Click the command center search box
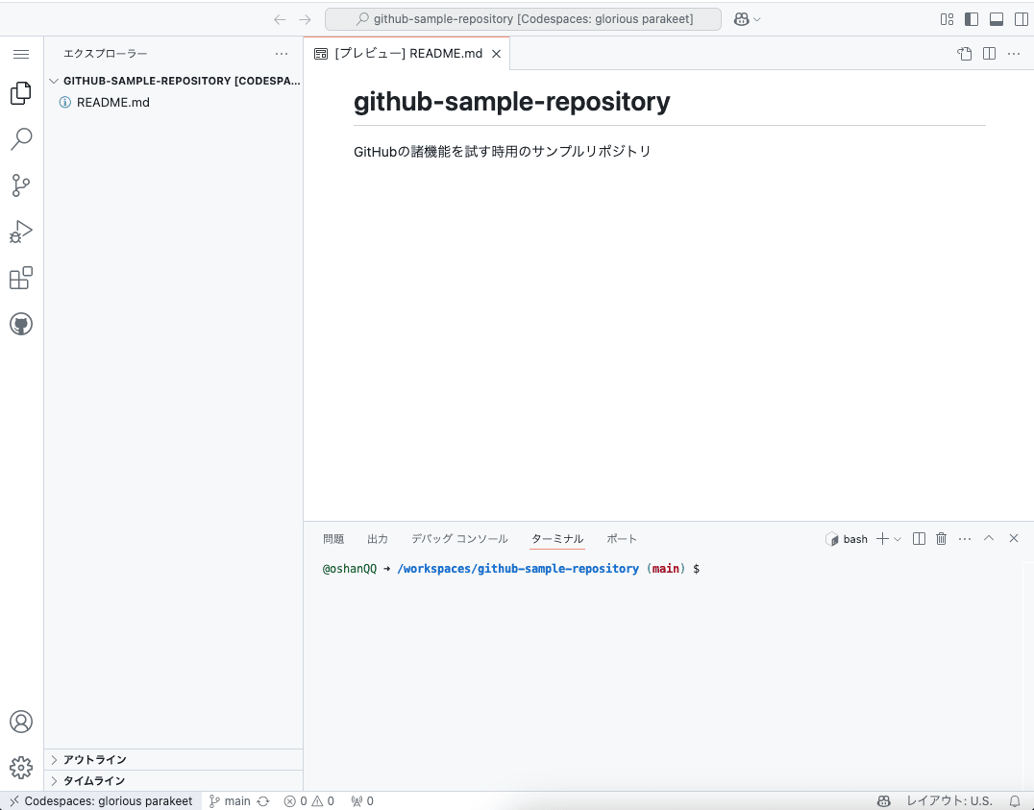 pyautogui.click(x=523, y=19)
